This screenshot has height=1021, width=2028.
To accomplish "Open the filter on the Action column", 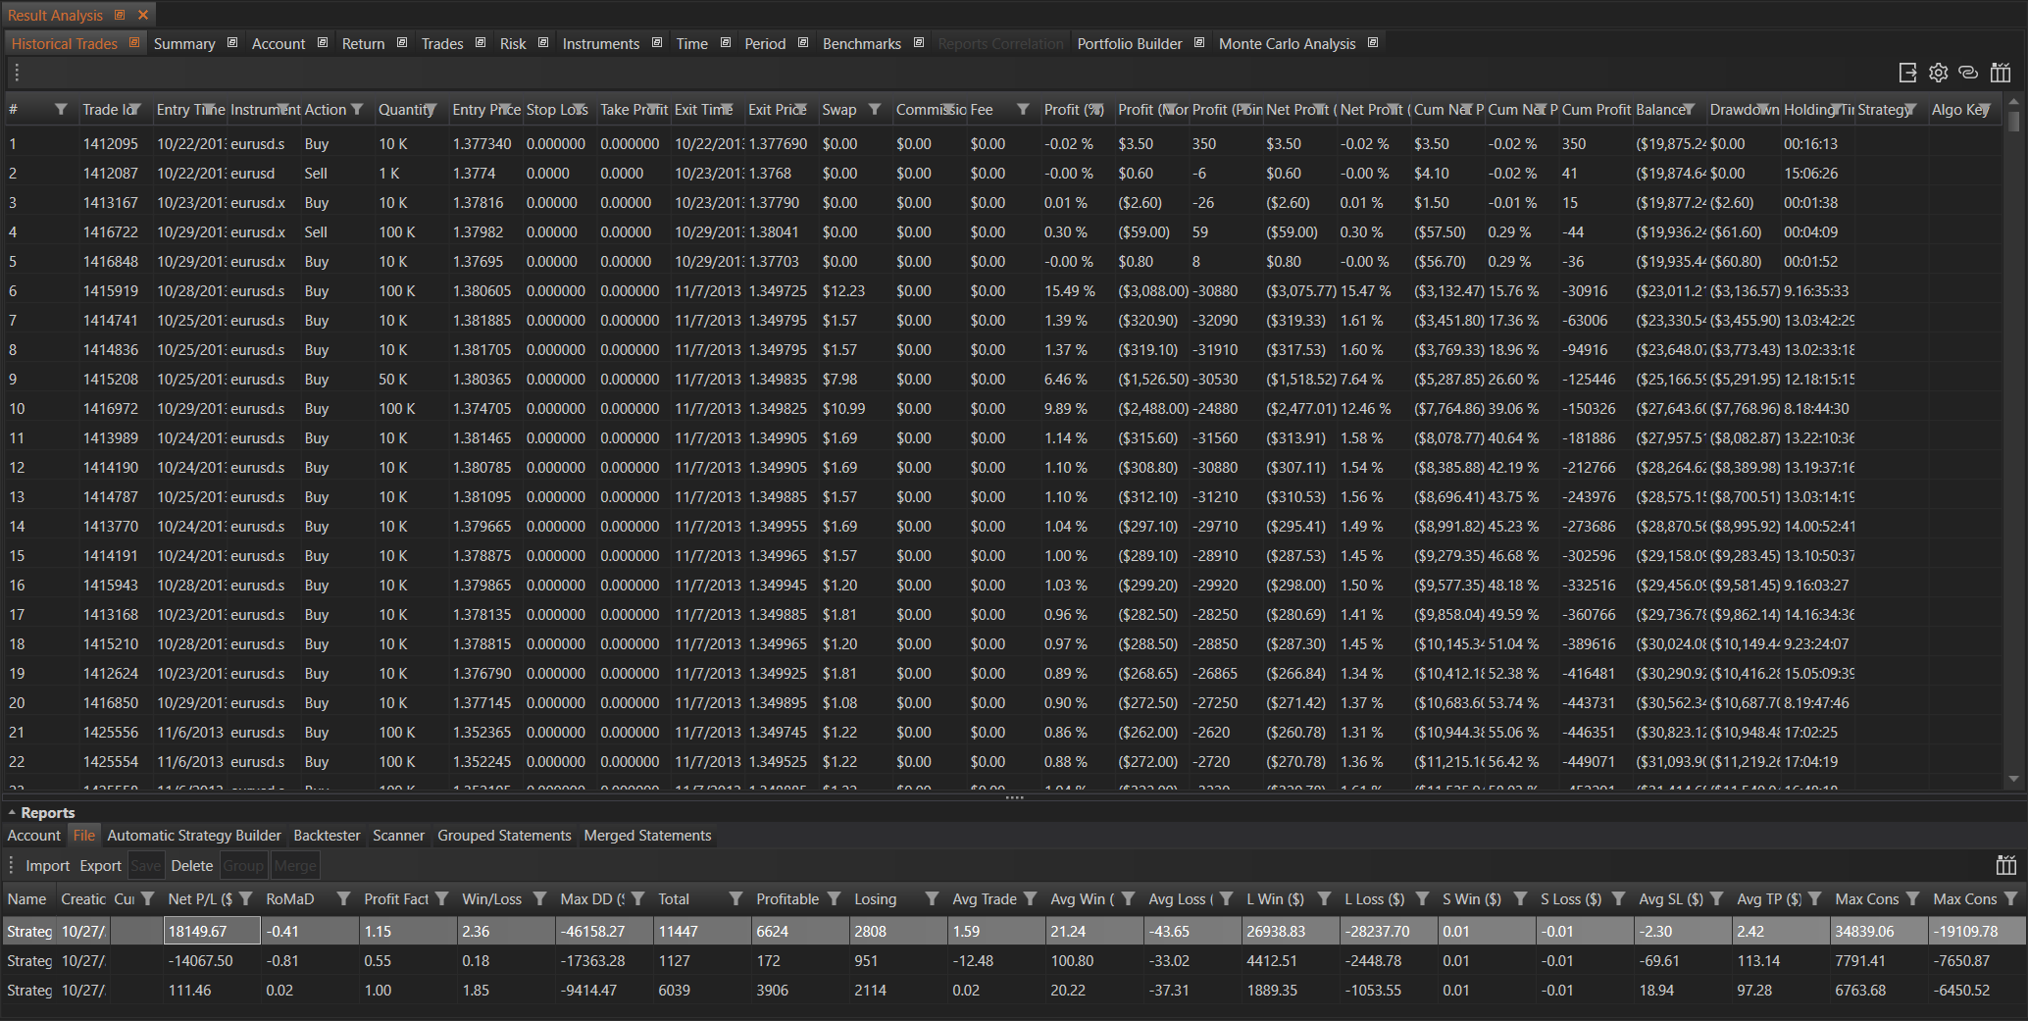I will point(358,110).
